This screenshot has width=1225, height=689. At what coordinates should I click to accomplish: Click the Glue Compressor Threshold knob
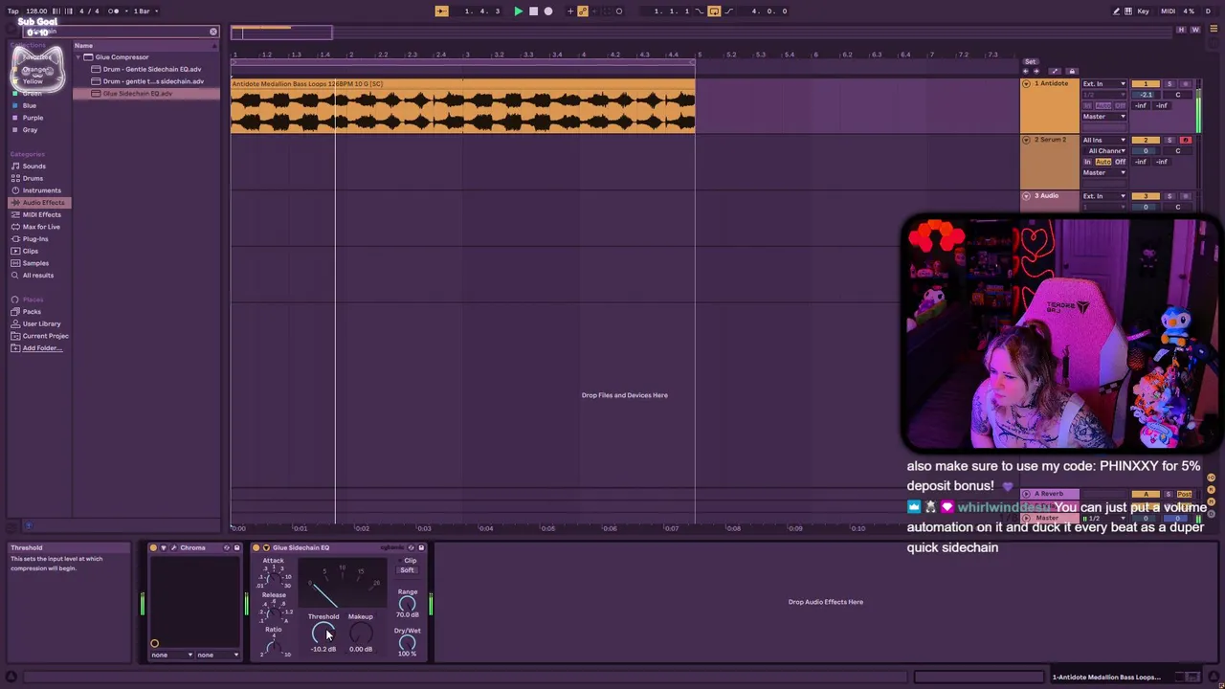click(323, 633)
